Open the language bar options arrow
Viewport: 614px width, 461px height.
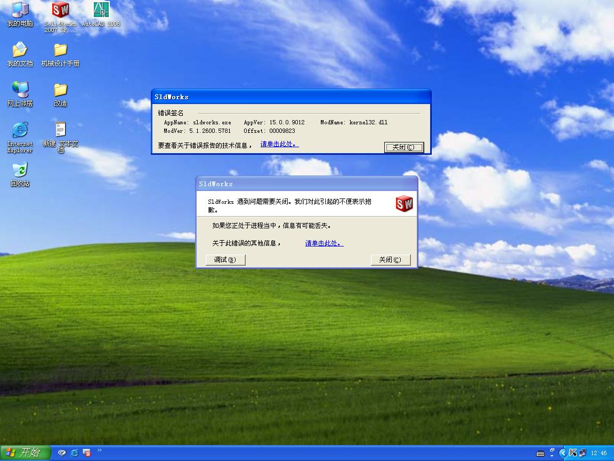[x=552, y=456]
